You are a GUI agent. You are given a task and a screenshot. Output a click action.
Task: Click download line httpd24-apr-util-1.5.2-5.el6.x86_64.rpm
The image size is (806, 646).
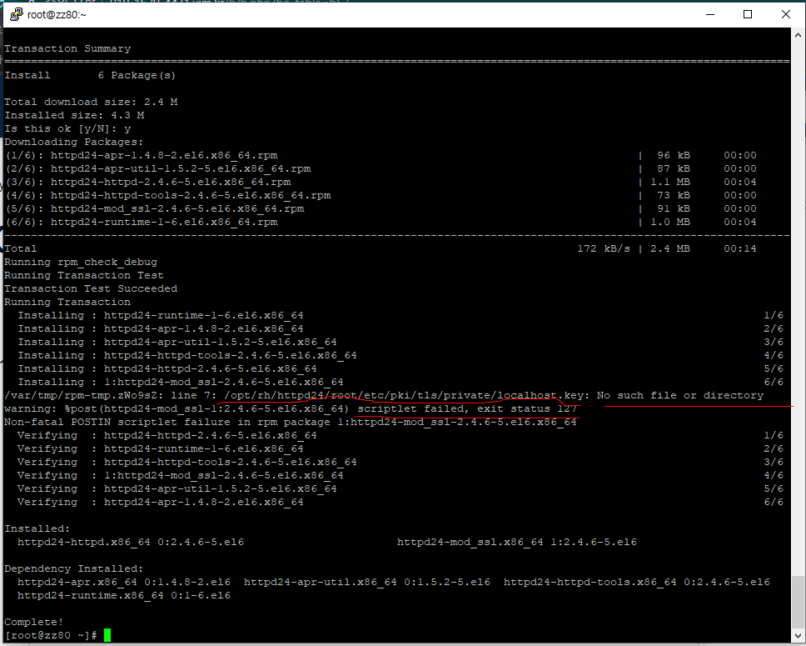pos(381,169)
